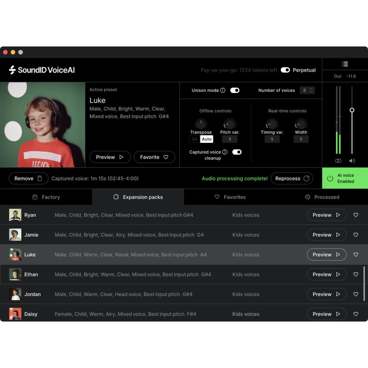Click the Remove captured voice button
Screen dimensions: 368x368
coord(29,178)
